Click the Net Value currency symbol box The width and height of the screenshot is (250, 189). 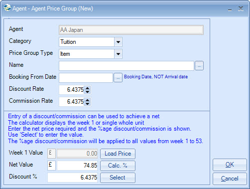[51, 166]
